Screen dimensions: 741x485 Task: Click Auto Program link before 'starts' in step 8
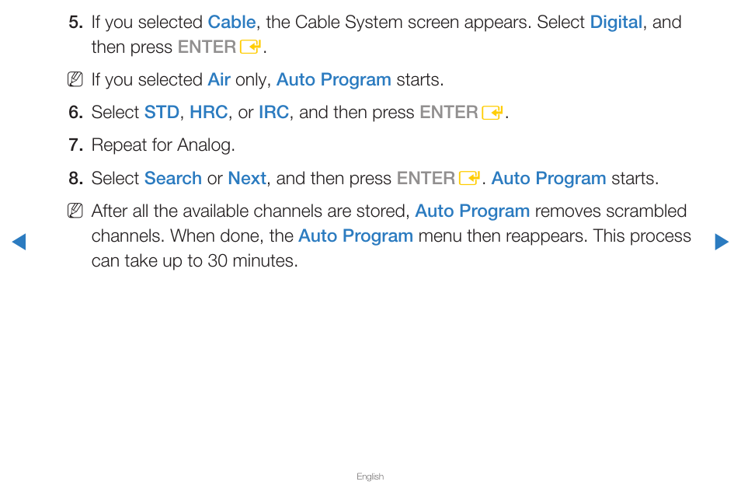(548, 179)
